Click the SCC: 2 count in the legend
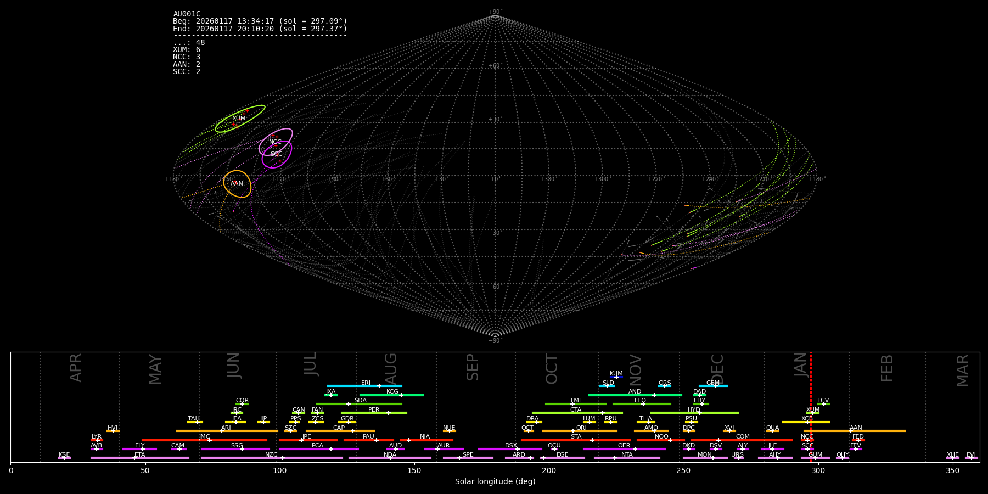The height and width of the screenshot is (494, 988). 187,72
